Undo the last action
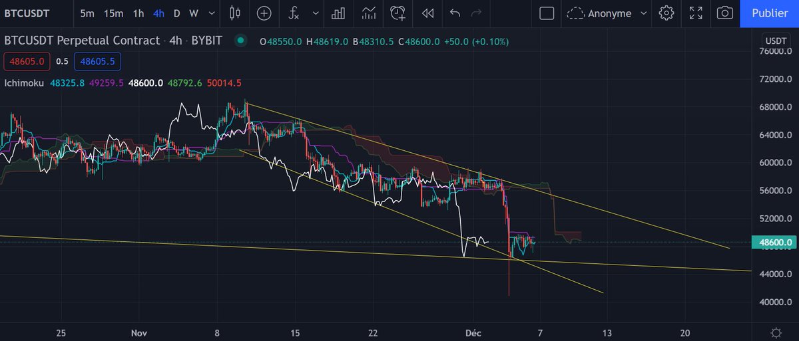 (455, 13)
